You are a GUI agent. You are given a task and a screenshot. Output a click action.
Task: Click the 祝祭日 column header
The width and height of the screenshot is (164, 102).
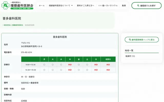pyautogui.click(x=108, y=59)
